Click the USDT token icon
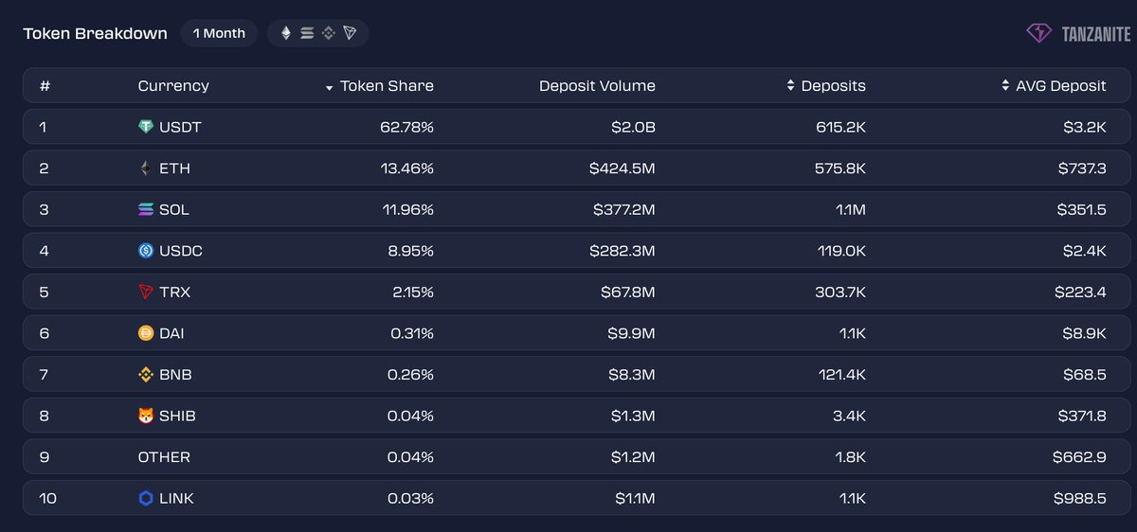The height and width of the screenshot is (532, 1137). tap(146, 127)
